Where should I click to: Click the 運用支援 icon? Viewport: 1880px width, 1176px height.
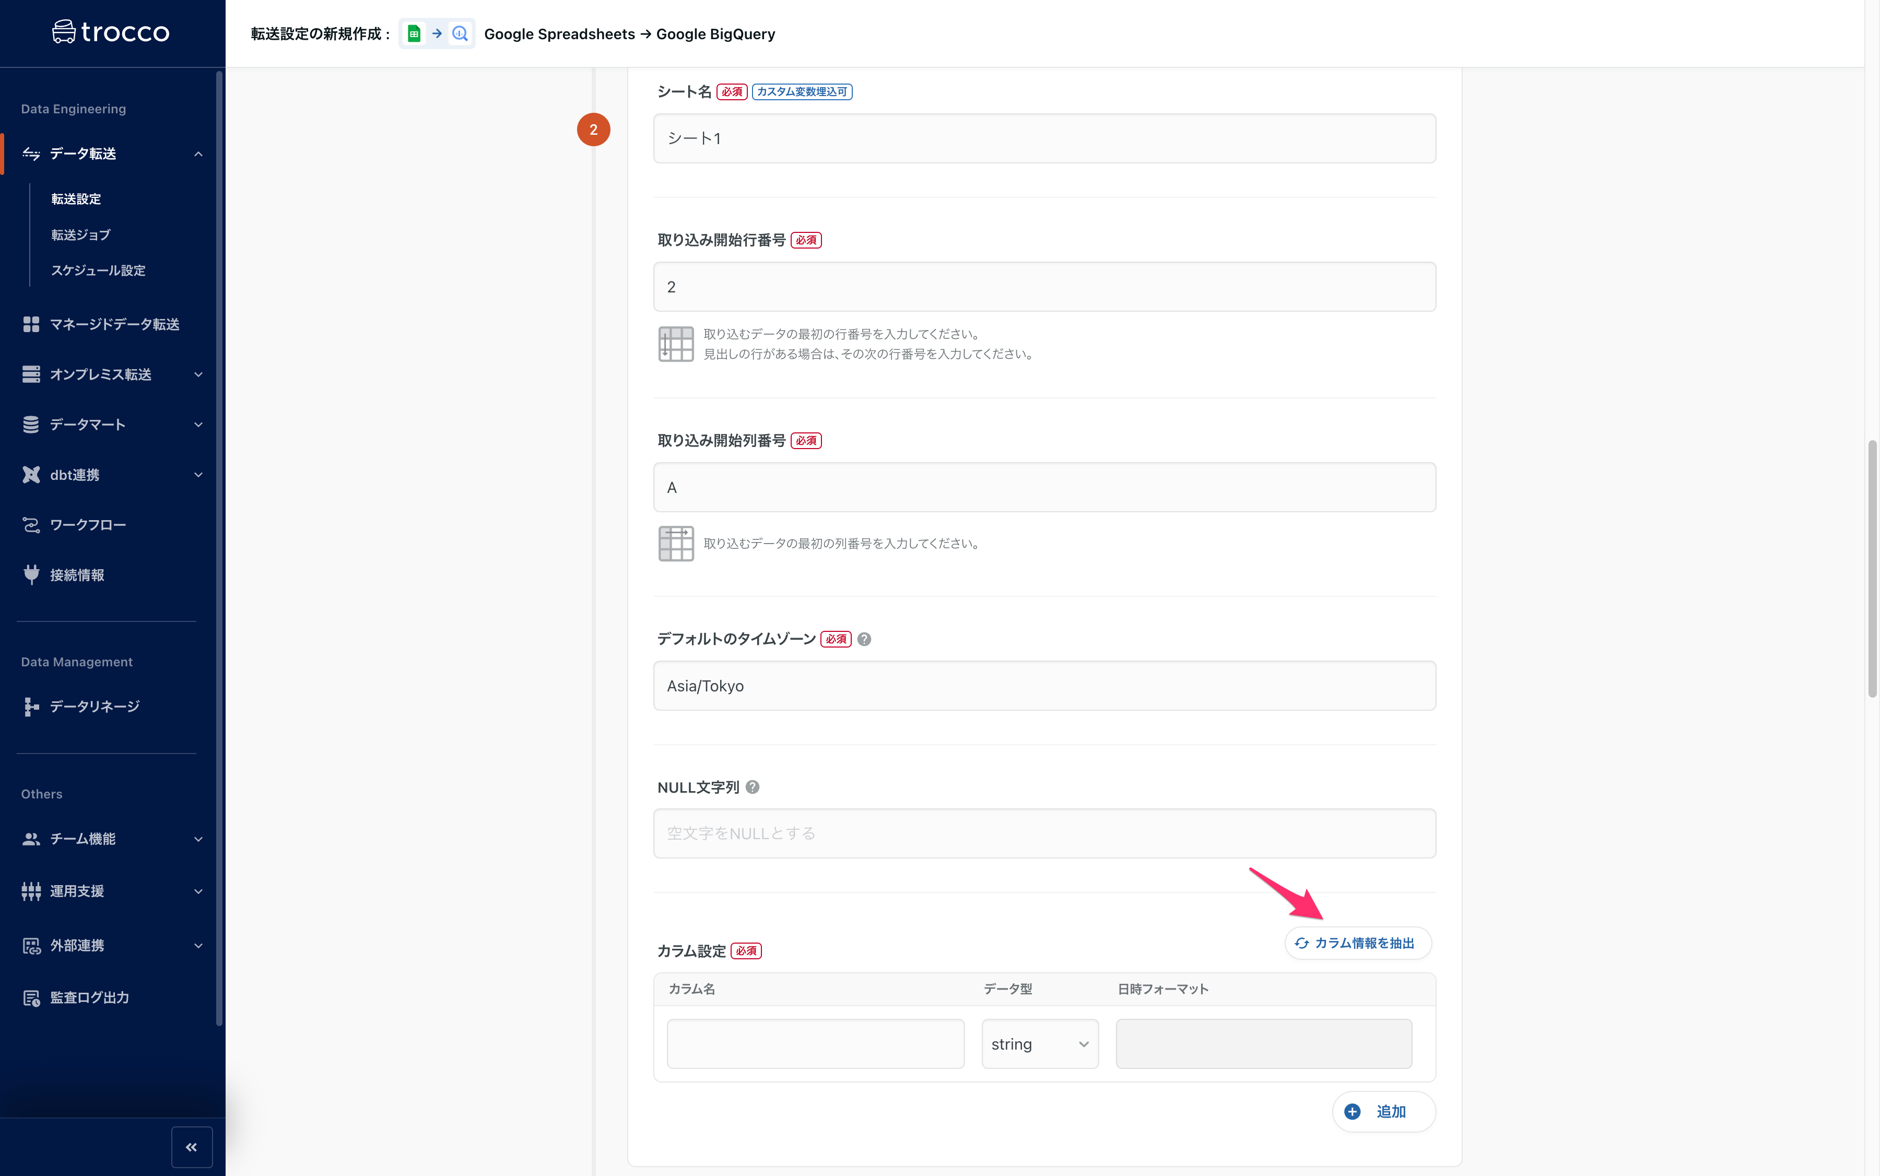click(31, 891)
